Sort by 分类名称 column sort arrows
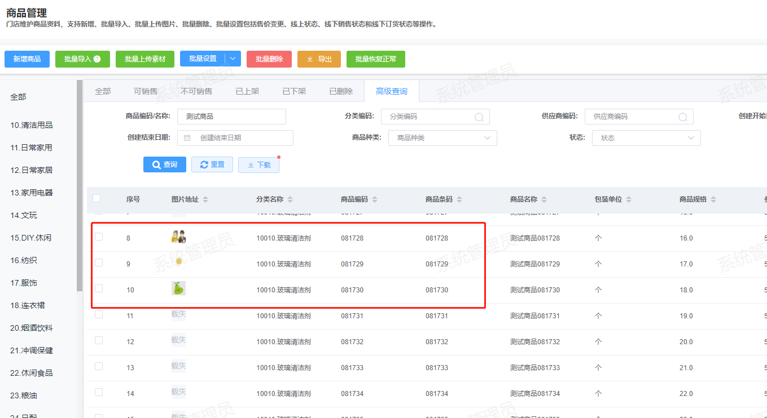767x418 pixels. [x=290, y=199]
